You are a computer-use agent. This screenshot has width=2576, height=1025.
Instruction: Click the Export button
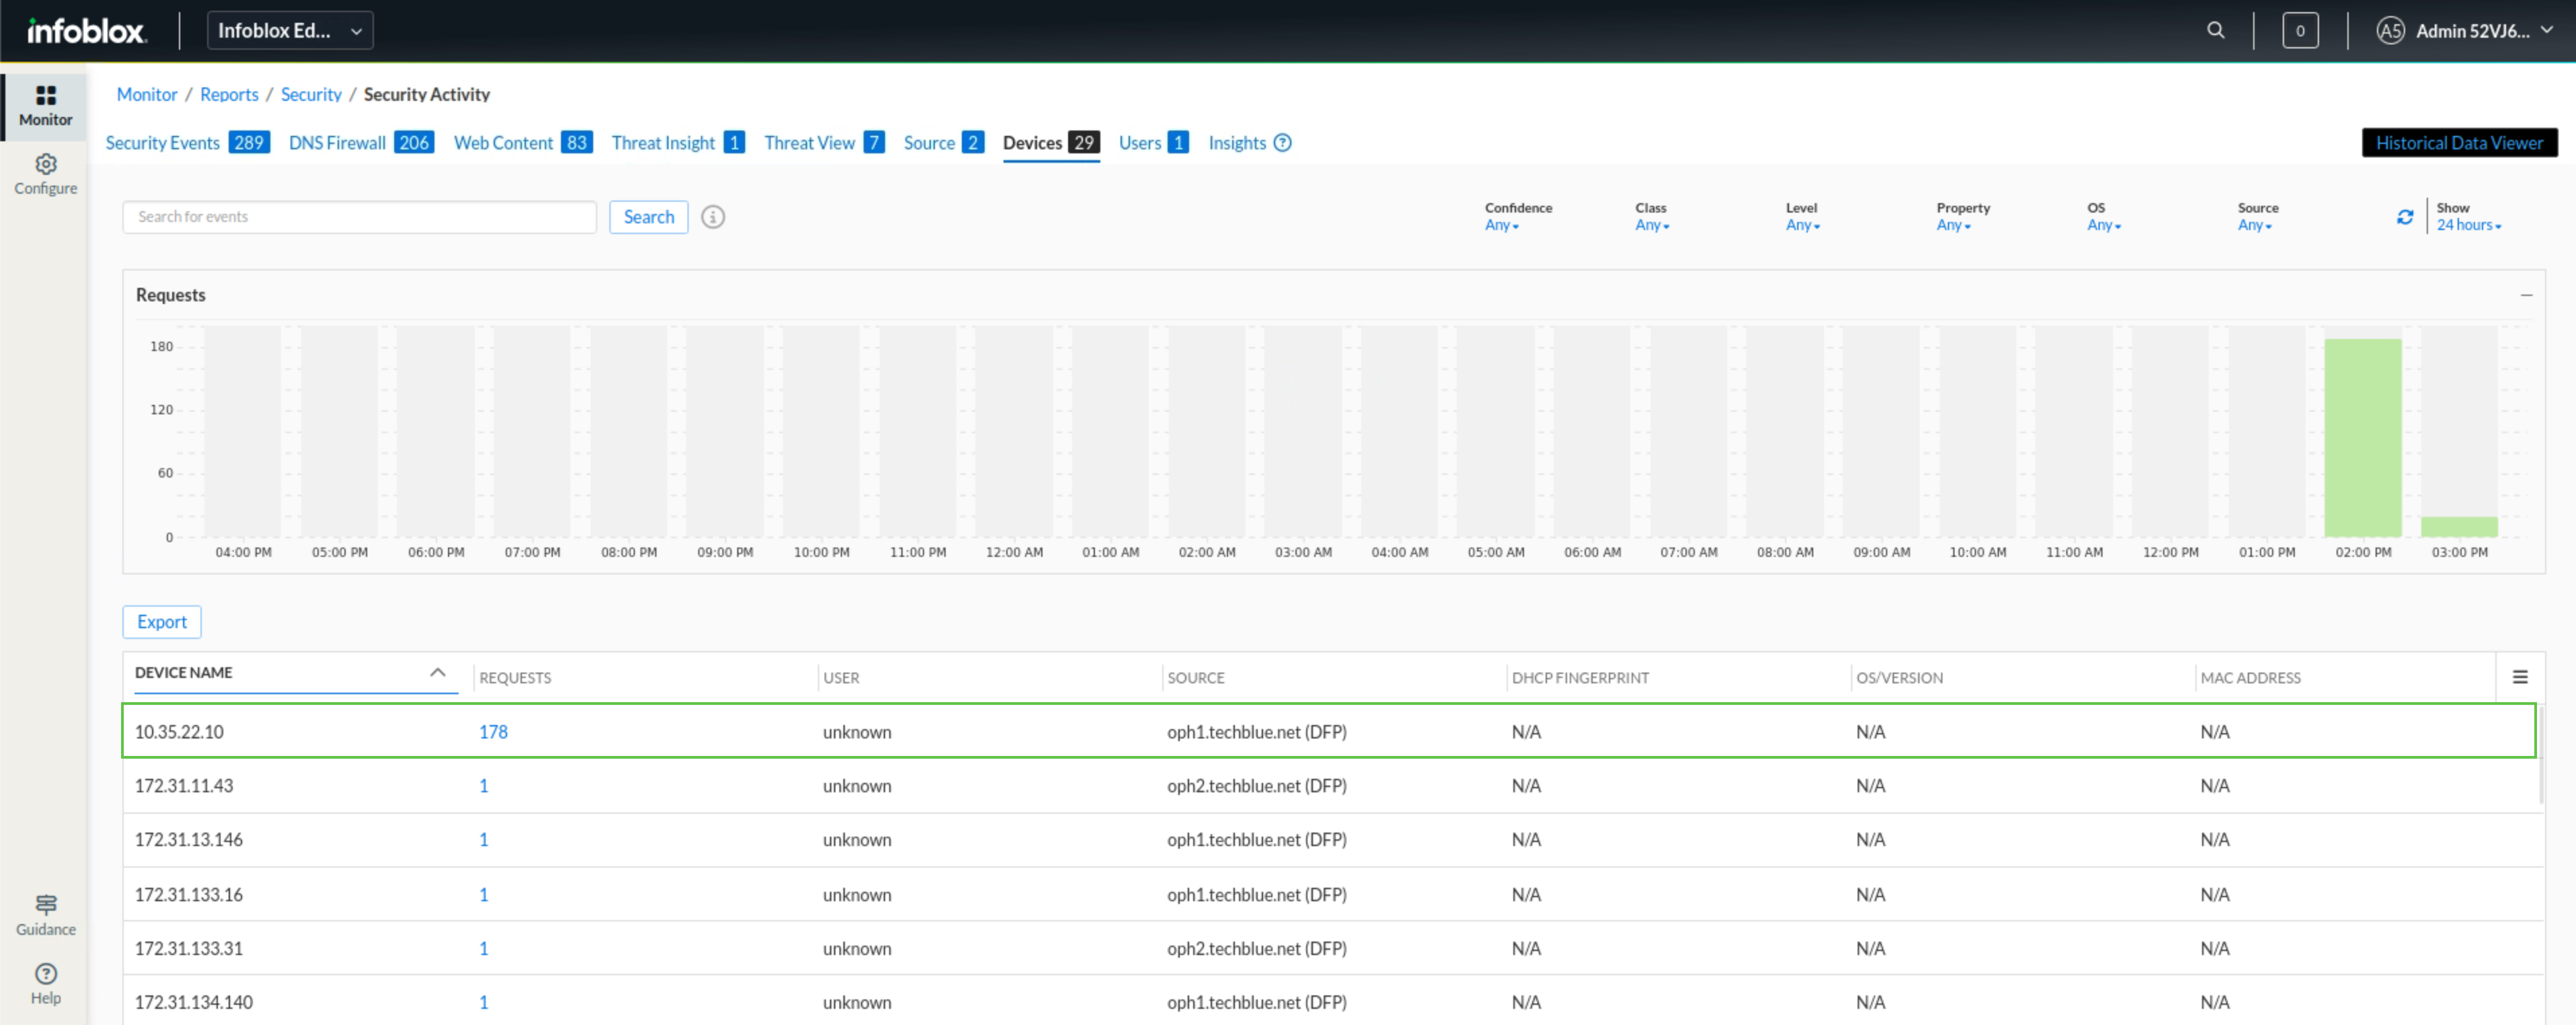click(161, 622)
